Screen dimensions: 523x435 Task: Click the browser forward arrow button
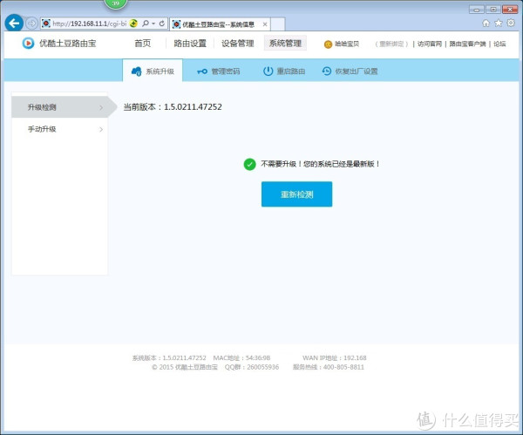[31, 24]
